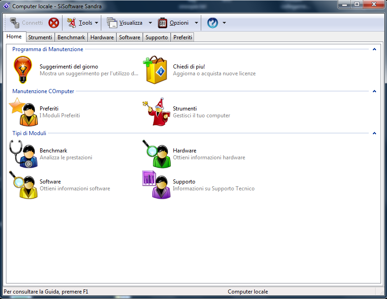Click the Visualizza toolbar label
Image resolution: width=387 pixels, height=299 pixels.
131,23
